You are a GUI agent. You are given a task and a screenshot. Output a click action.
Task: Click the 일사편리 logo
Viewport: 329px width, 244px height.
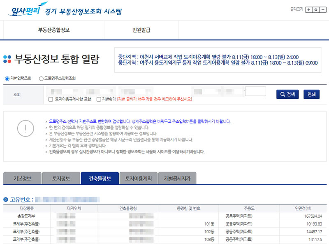[25, 10]
